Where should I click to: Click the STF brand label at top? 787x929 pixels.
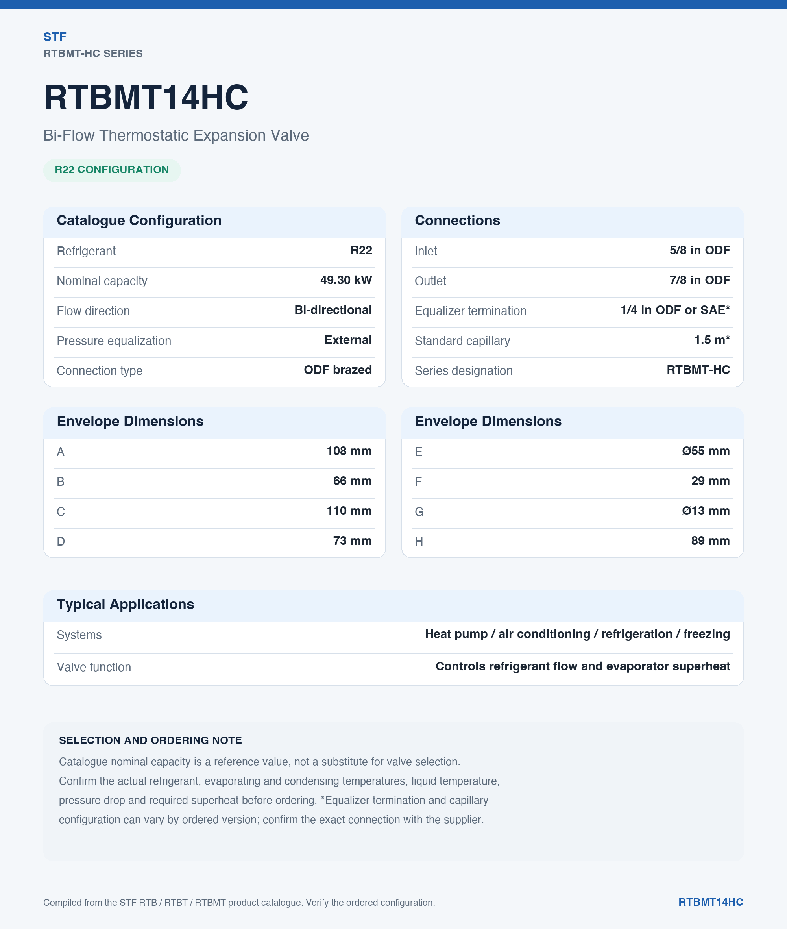pos(55,37)
